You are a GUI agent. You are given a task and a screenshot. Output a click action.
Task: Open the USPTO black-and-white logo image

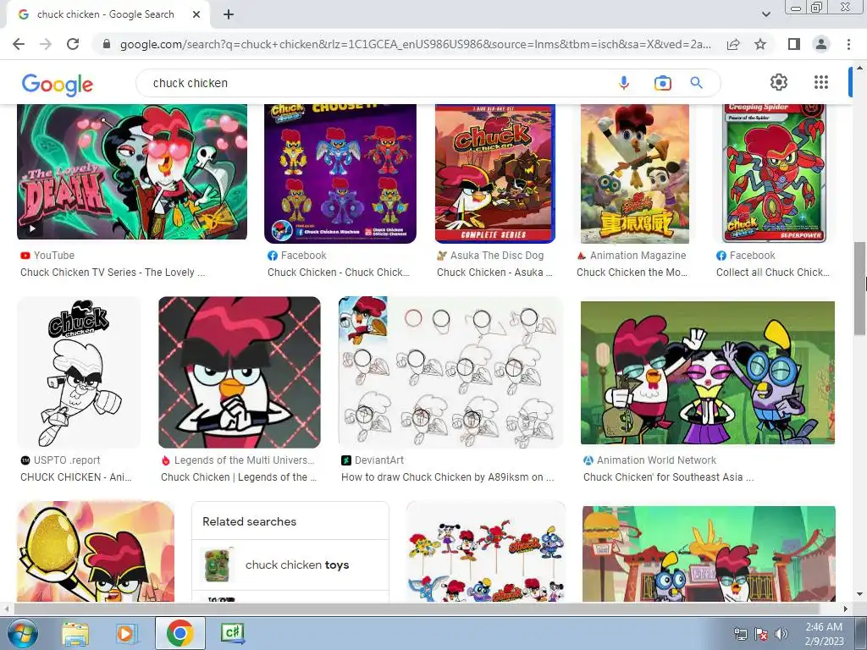[79, 372]
